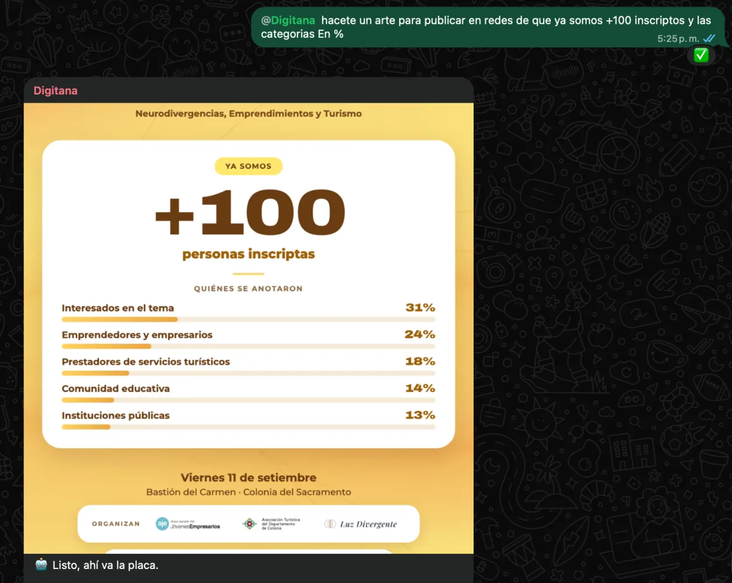Screen dimensions: 732x583
Task: Click the 'ORGANIZAN' label in the image
Action: click(x=115, y=524)
